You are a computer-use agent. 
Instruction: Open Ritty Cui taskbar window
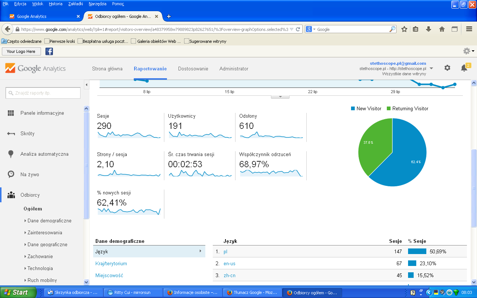(x=133, y=292)
